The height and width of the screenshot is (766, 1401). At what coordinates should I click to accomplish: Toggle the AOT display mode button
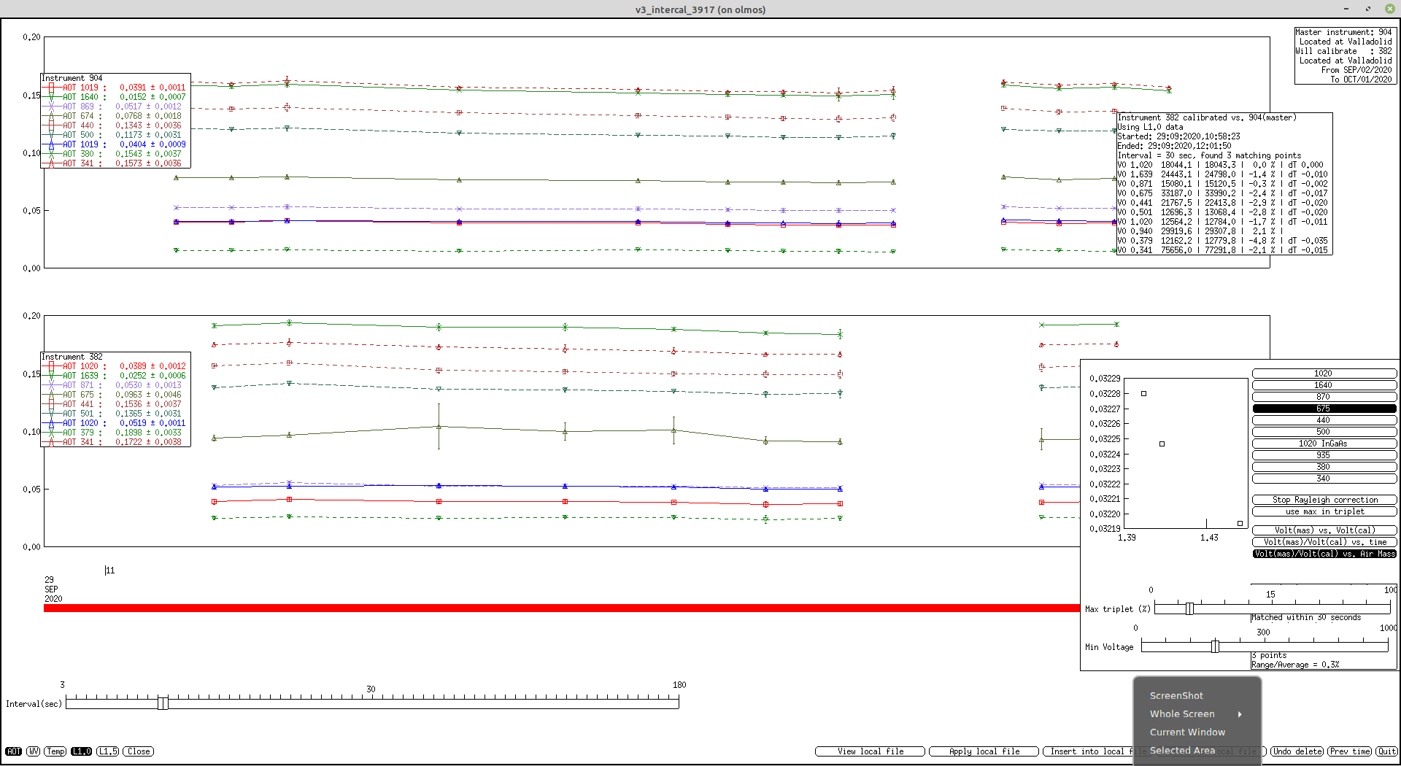point(13,751)
